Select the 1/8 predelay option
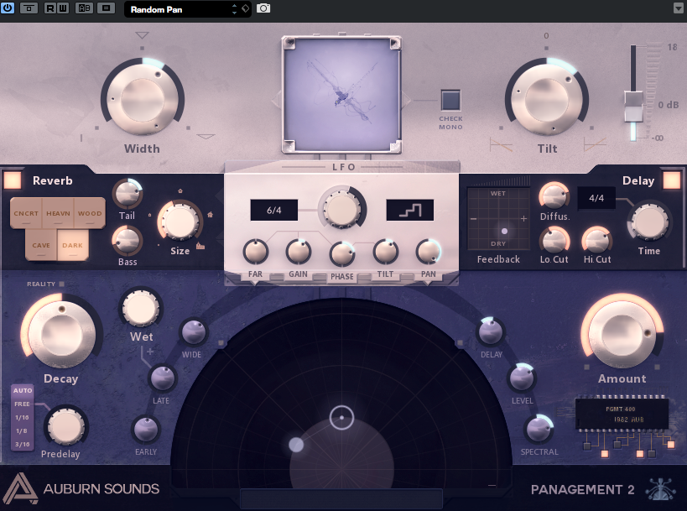Screen dimensions: 687x511 pyautogui.click(x=22, y=430)
